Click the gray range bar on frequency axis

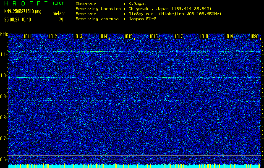8,97
